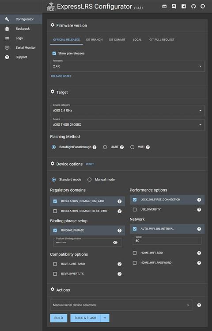Uncheck Show pre-releases checkbox
This screenshot has height=331, width=212.
tap(54, 54)
